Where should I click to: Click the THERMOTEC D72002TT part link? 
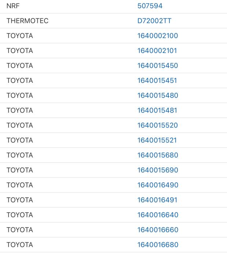(154, 21)
